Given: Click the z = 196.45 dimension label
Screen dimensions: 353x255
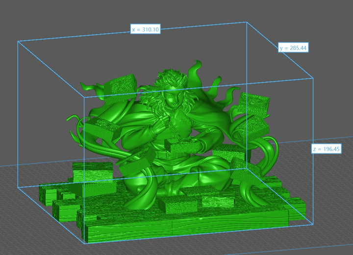Looking at the screenshot, I should tap(327, 149).
